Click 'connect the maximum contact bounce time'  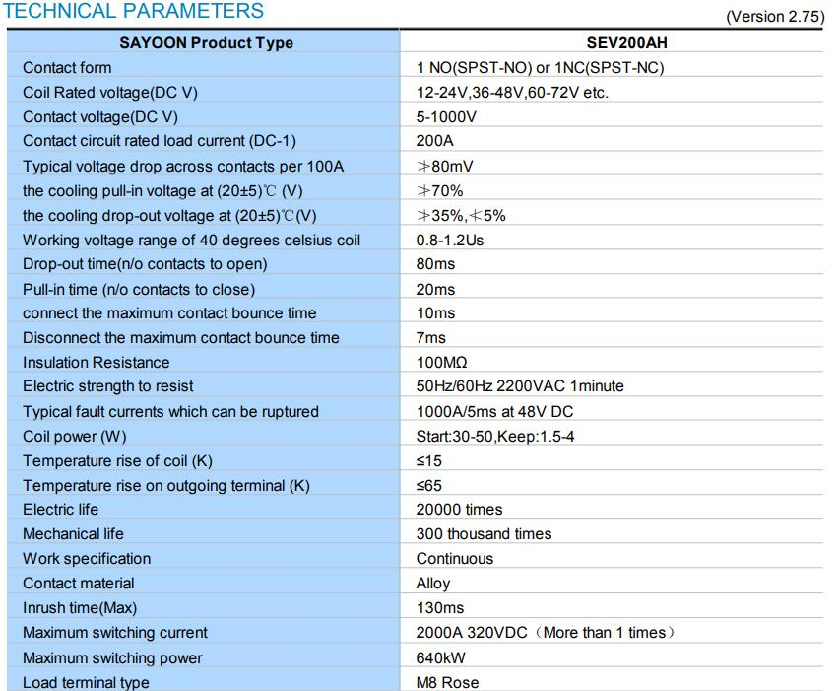(169, 313)
